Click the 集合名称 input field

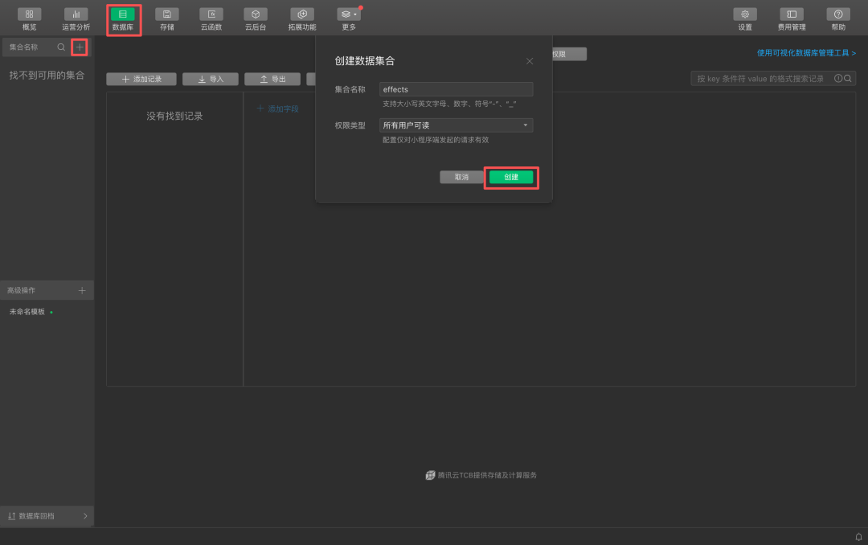(456, 89)
